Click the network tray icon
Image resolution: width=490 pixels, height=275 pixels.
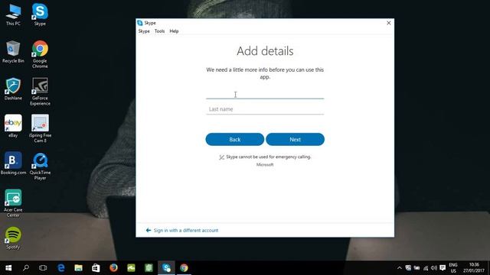click(x=426, y=268)
